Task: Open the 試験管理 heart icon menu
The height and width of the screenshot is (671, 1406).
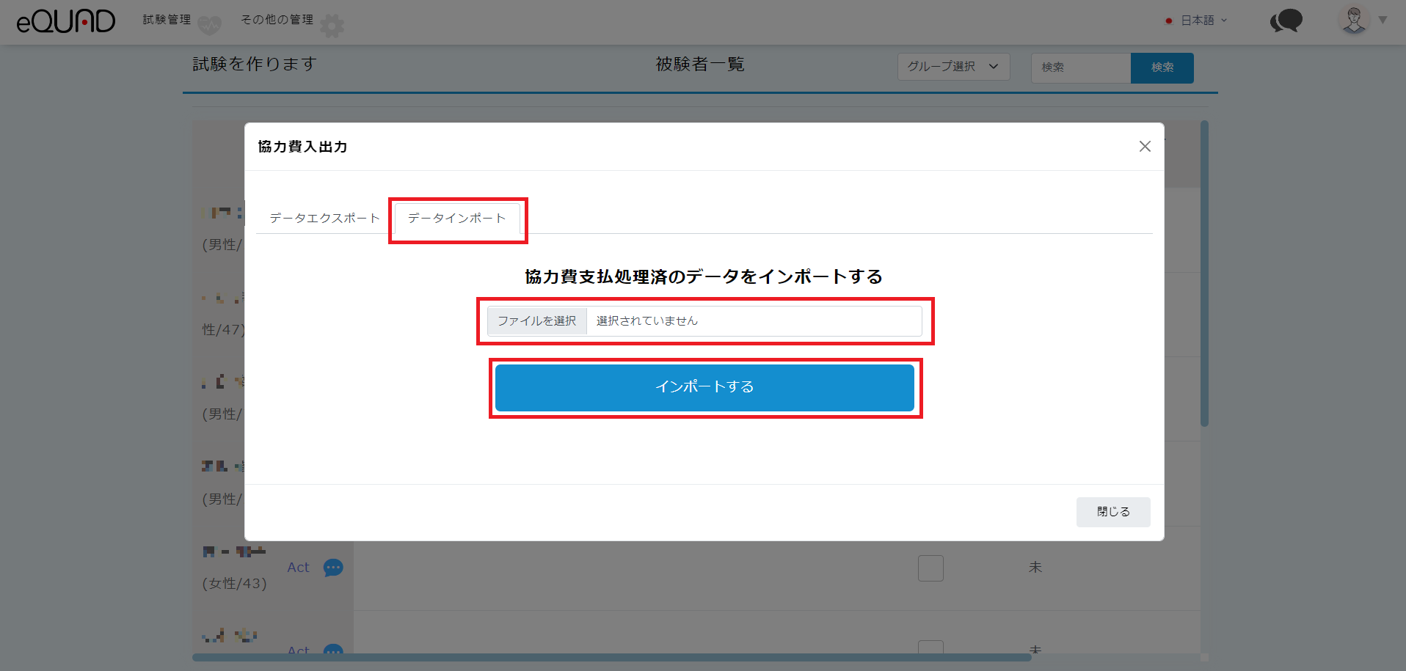Action: (x=209, y=26)
